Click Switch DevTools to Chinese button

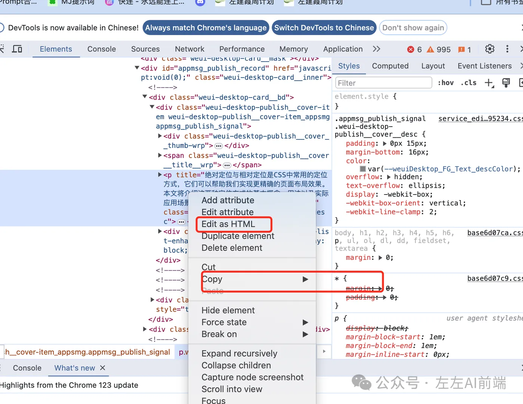[324, 28]
